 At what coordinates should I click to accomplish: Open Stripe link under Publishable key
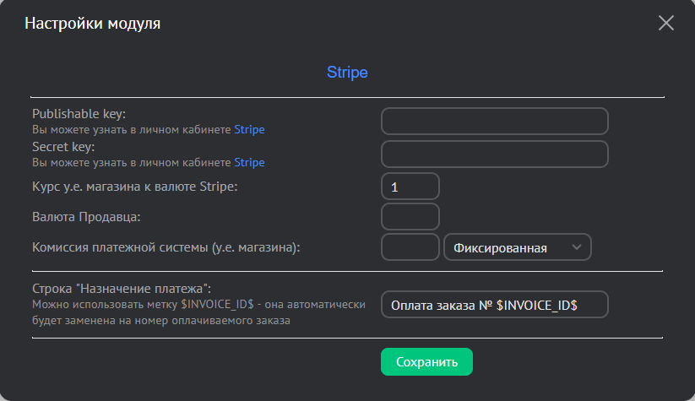[x=249, y=130]
